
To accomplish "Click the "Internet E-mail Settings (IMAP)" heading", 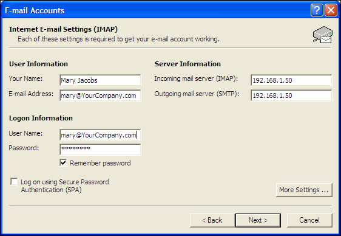I will tap(63, 29).
